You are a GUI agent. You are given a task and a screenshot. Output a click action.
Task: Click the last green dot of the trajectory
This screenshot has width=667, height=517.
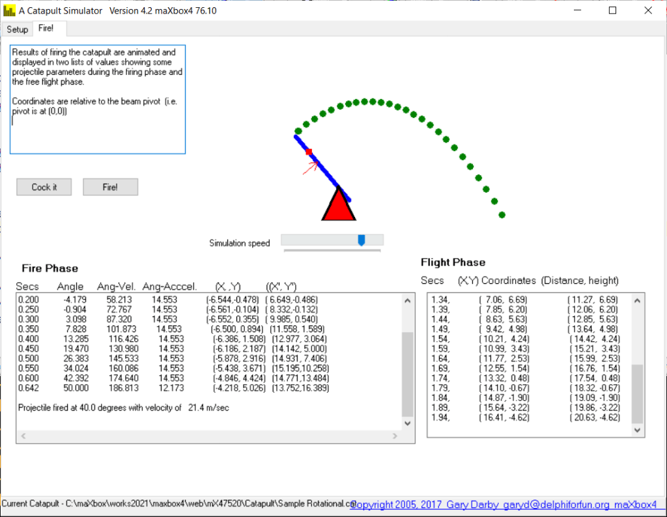click(x=502, y=215)
